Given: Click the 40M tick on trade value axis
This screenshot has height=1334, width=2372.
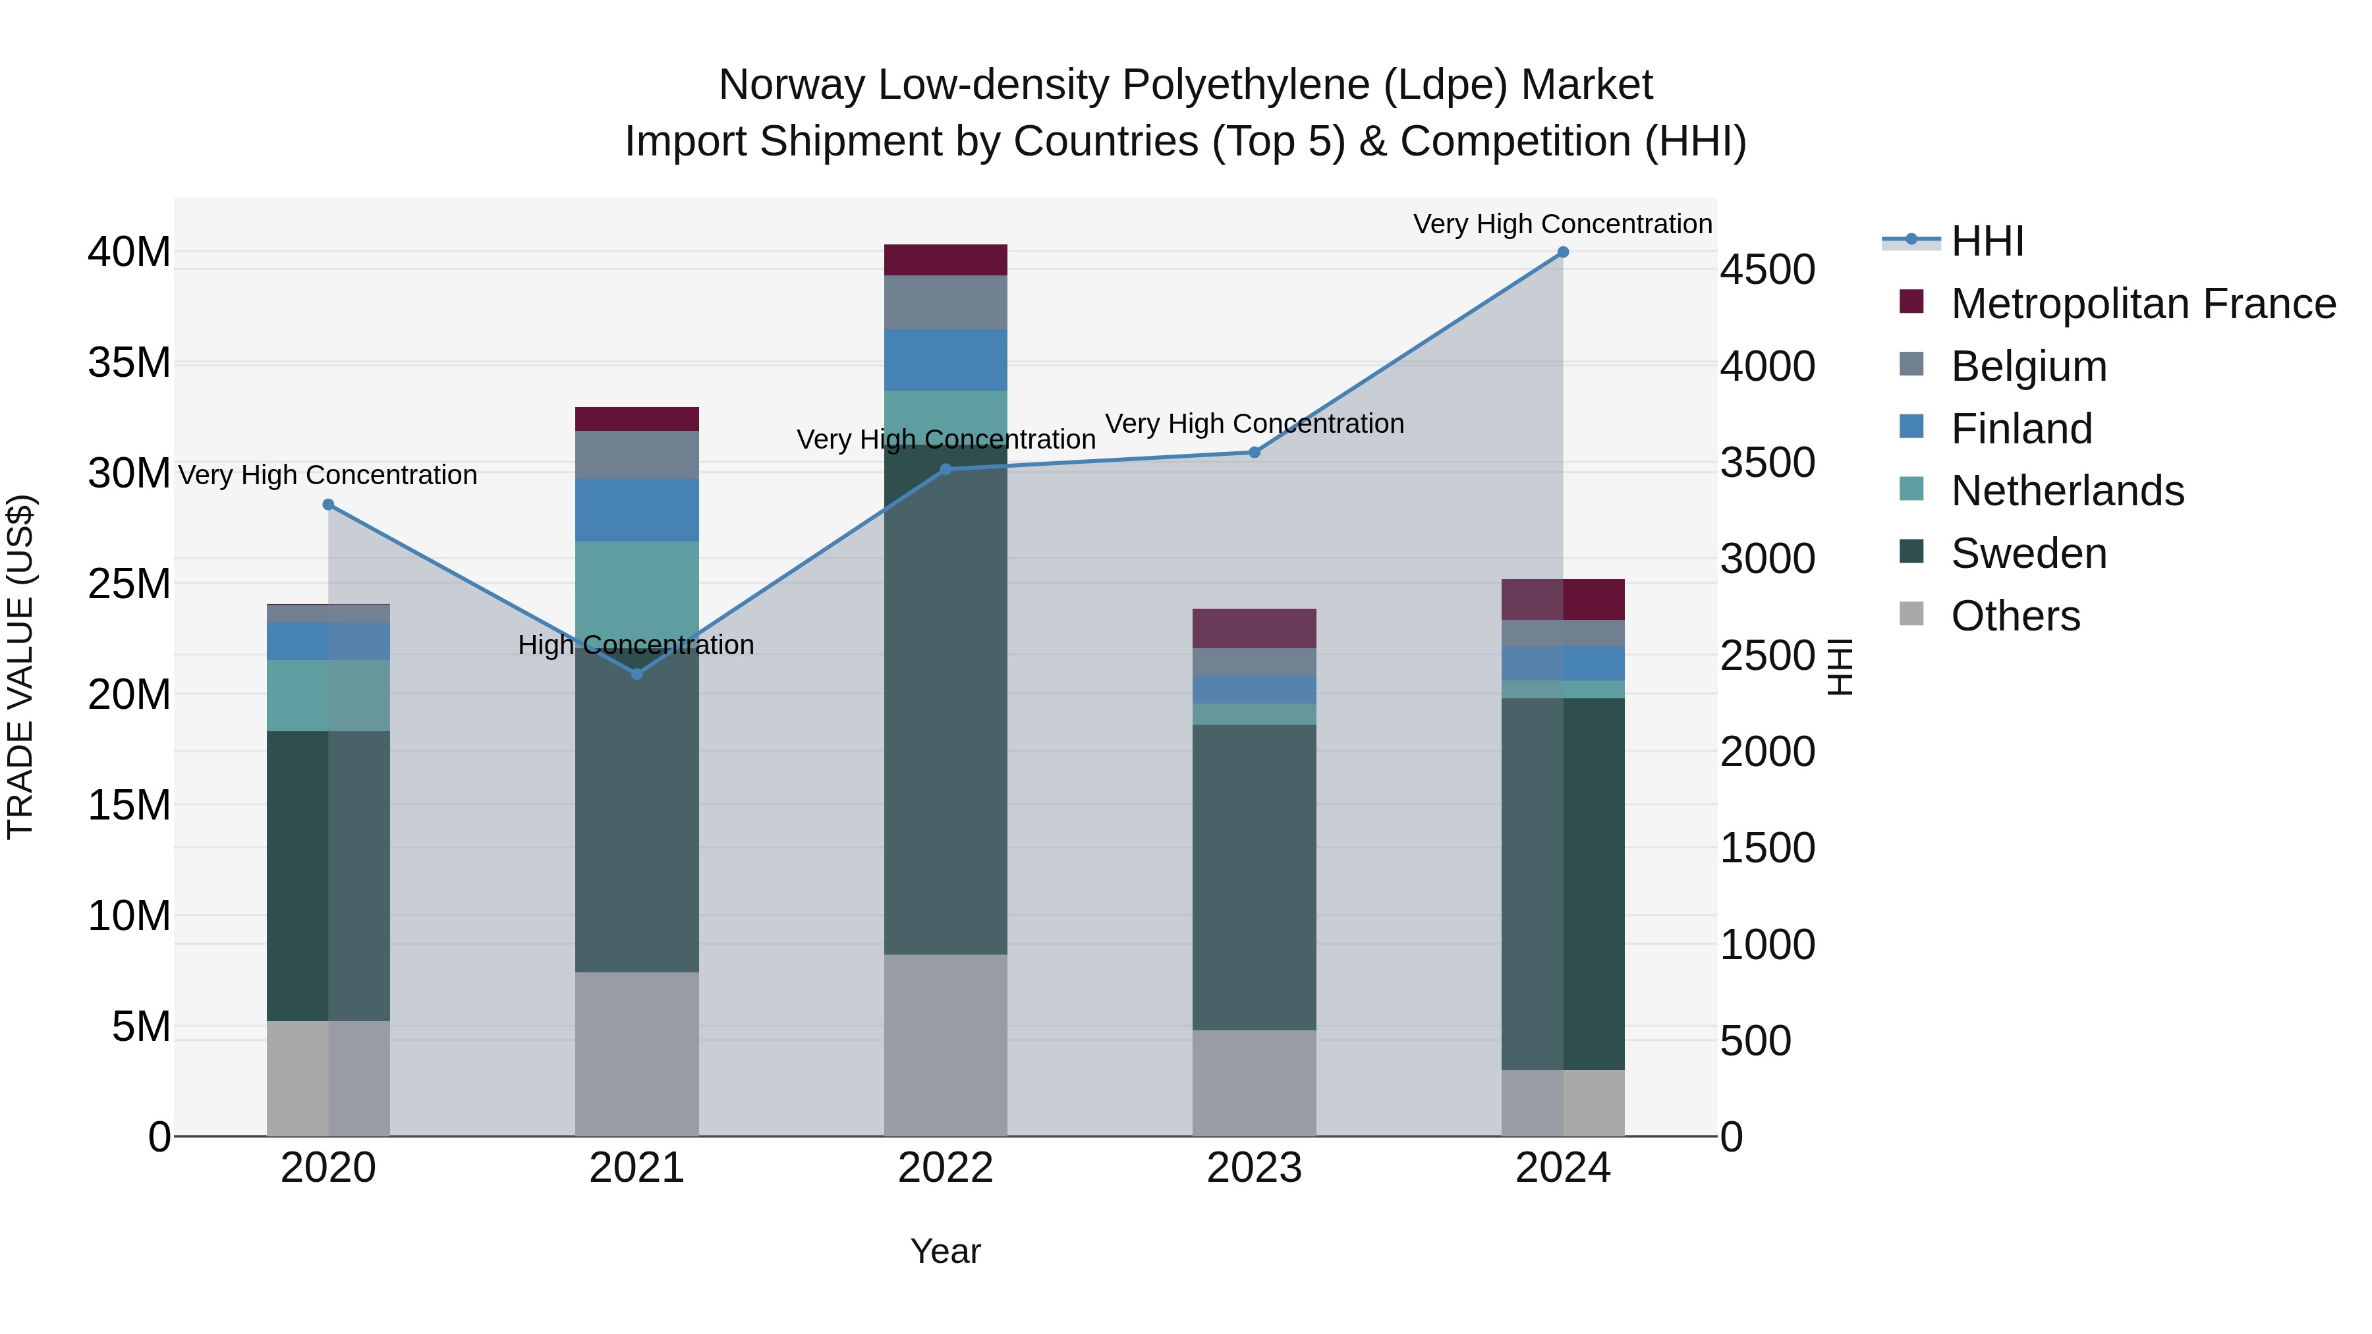Looking at the screenshot, I should 129,252.
